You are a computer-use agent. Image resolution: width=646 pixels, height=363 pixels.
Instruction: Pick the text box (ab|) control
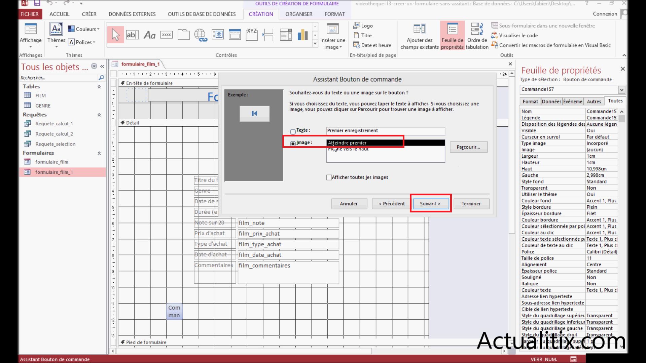point(132,35)
